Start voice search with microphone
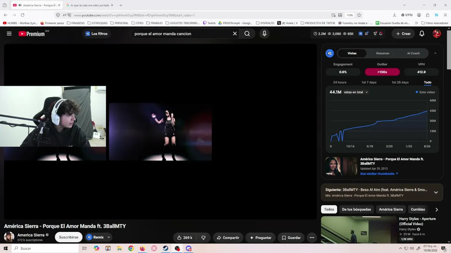Image resolution: width=451 pixels, height=253 pixels. (x=264, y=34)
